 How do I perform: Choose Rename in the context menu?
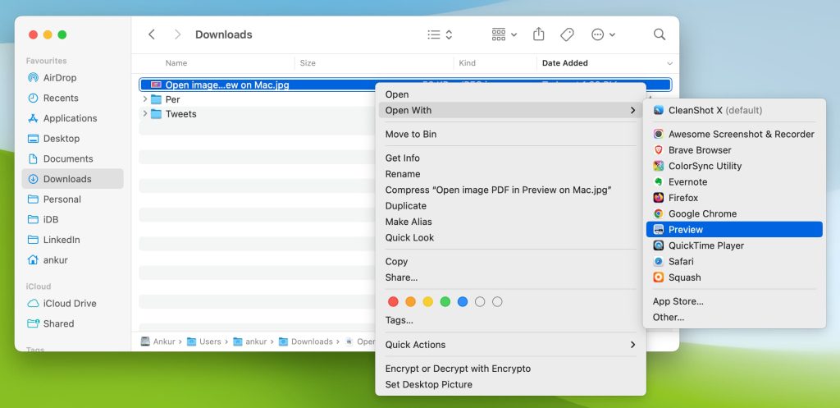[x=510, y=174]
